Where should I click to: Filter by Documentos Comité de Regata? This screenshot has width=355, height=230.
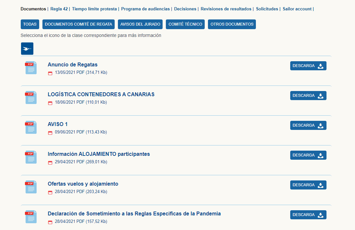(x=78, y=24)
